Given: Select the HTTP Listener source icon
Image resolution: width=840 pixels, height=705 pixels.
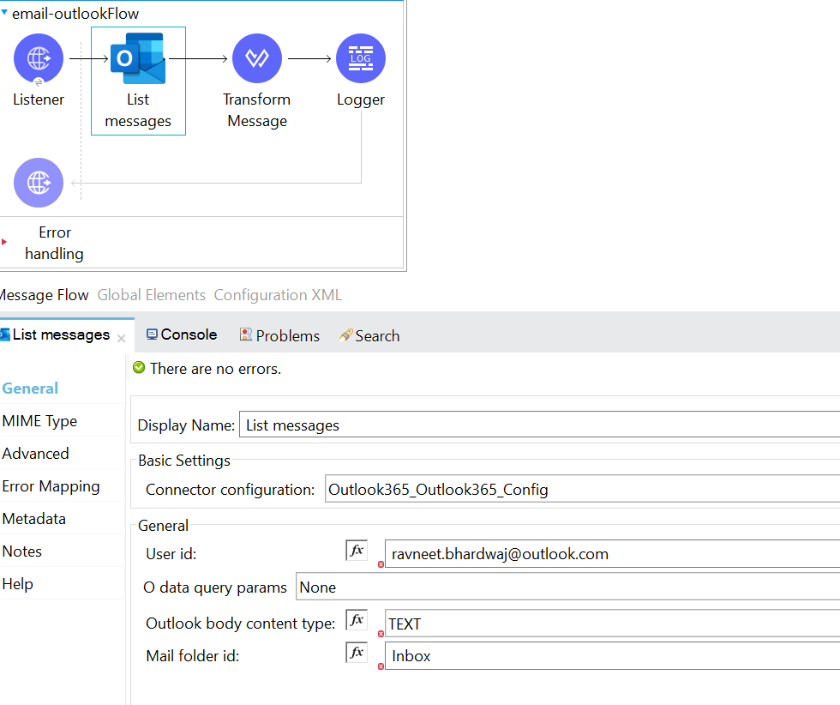Looking at the screenshot, I should click(x=39, y=59).
